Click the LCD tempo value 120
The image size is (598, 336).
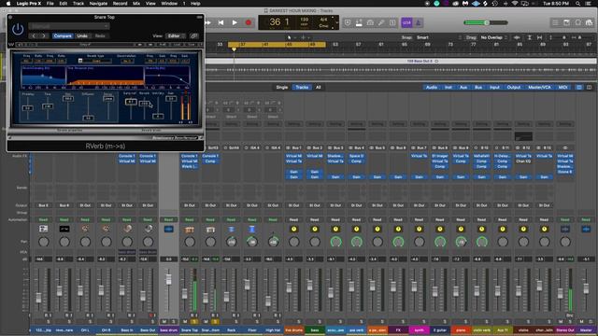pyautogui.click(x=305, y=20)
